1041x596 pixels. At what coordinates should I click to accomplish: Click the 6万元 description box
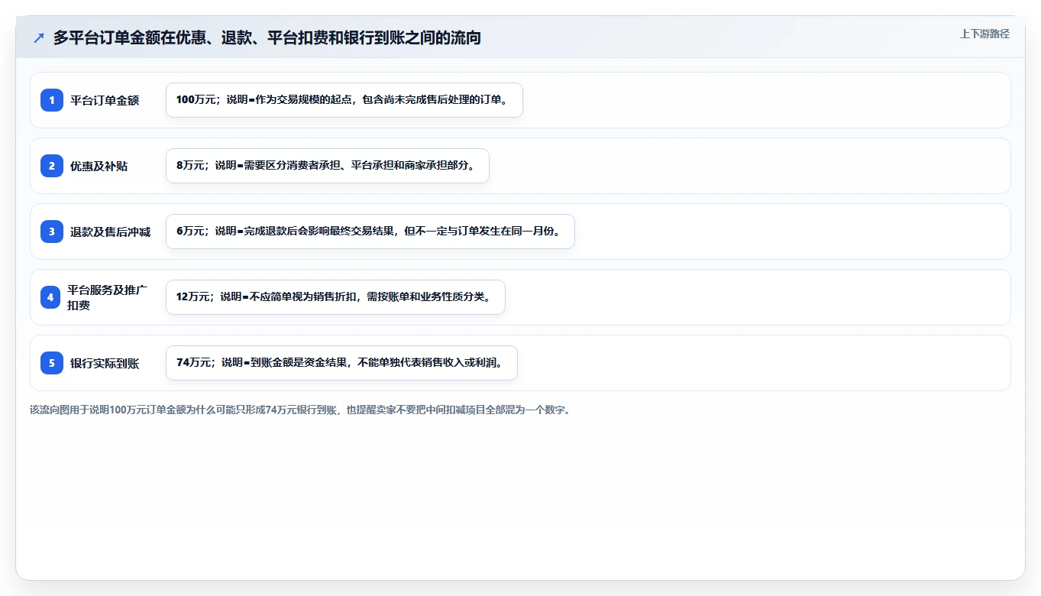[x=370, y=232]
